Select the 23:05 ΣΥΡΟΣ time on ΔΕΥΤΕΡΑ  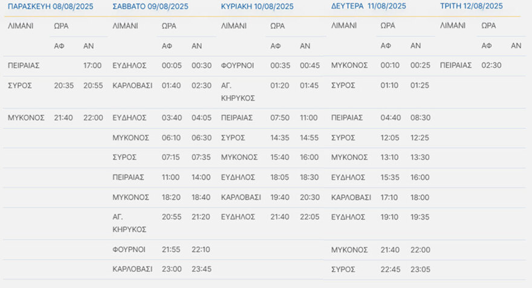[x=420, y=268]
